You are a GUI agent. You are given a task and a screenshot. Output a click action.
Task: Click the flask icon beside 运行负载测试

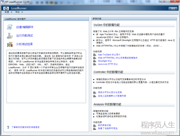pyautogui.click(x=10, y=36)
